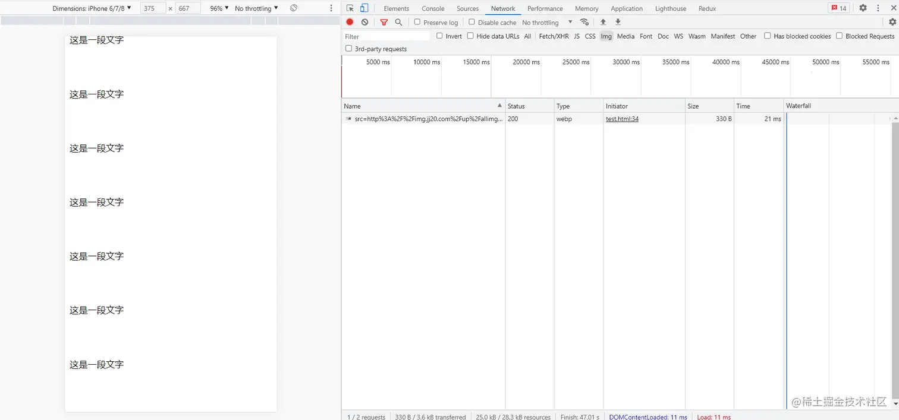Screen dimensions: 899x420
Task: Clear the network log
Action: [364, 22]
